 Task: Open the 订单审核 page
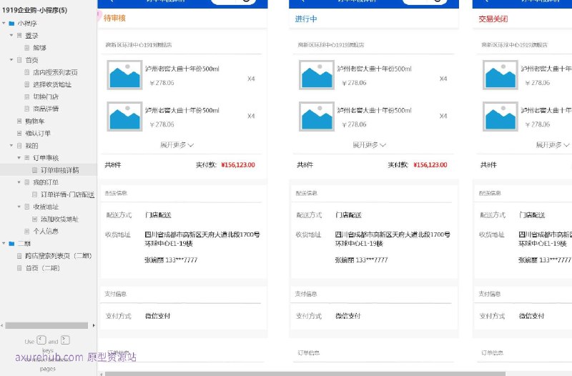coord(46,158)
